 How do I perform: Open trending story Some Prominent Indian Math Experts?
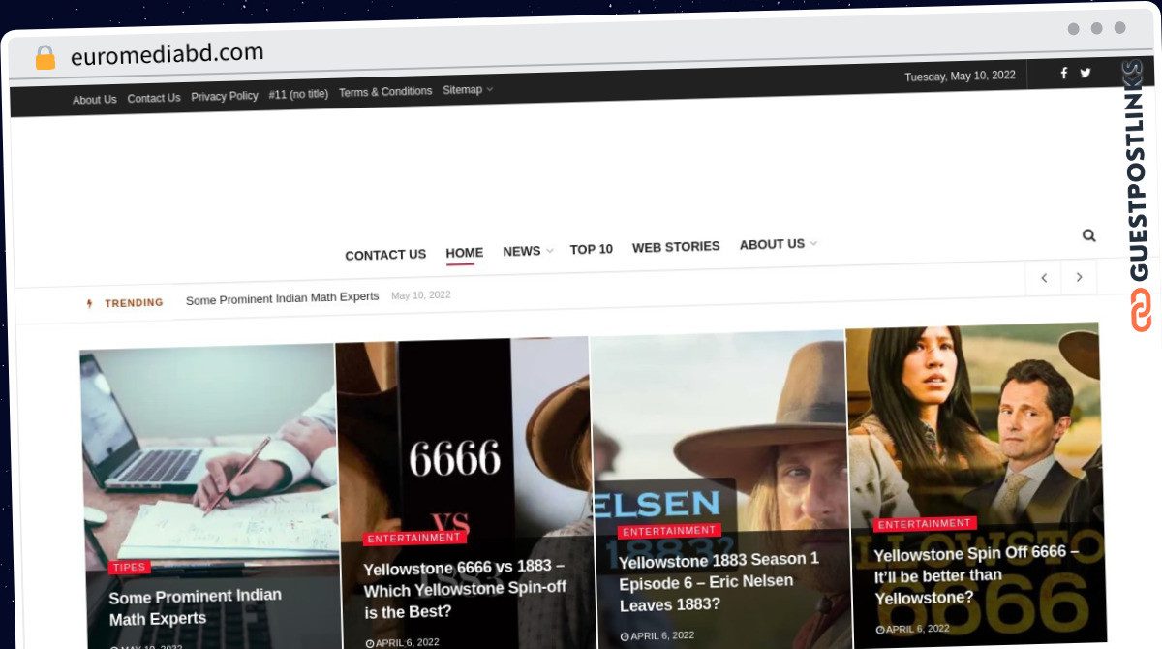282,298
